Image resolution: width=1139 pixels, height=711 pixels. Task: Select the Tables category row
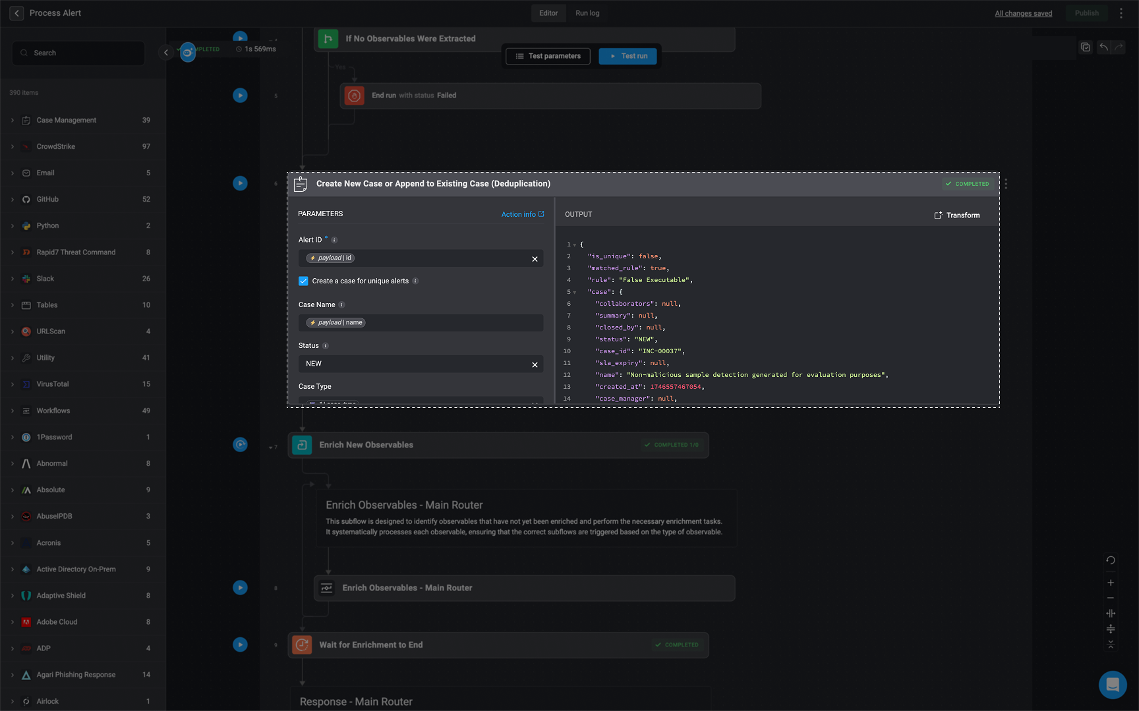tap(83, 305)
